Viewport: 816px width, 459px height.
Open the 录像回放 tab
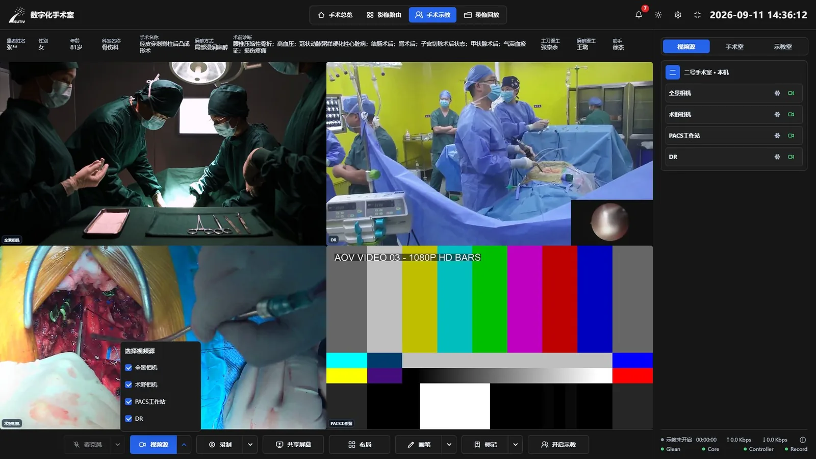[x=481, y=15]
